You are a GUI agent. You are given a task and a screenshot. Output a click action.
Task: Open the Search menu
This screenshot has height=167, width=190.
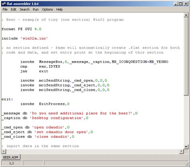(x=24, y=10)
